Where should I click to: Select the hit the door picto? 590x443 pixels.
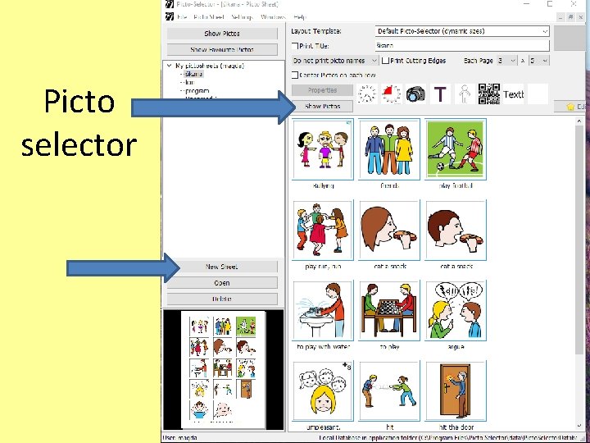click(x=456, y=391)
